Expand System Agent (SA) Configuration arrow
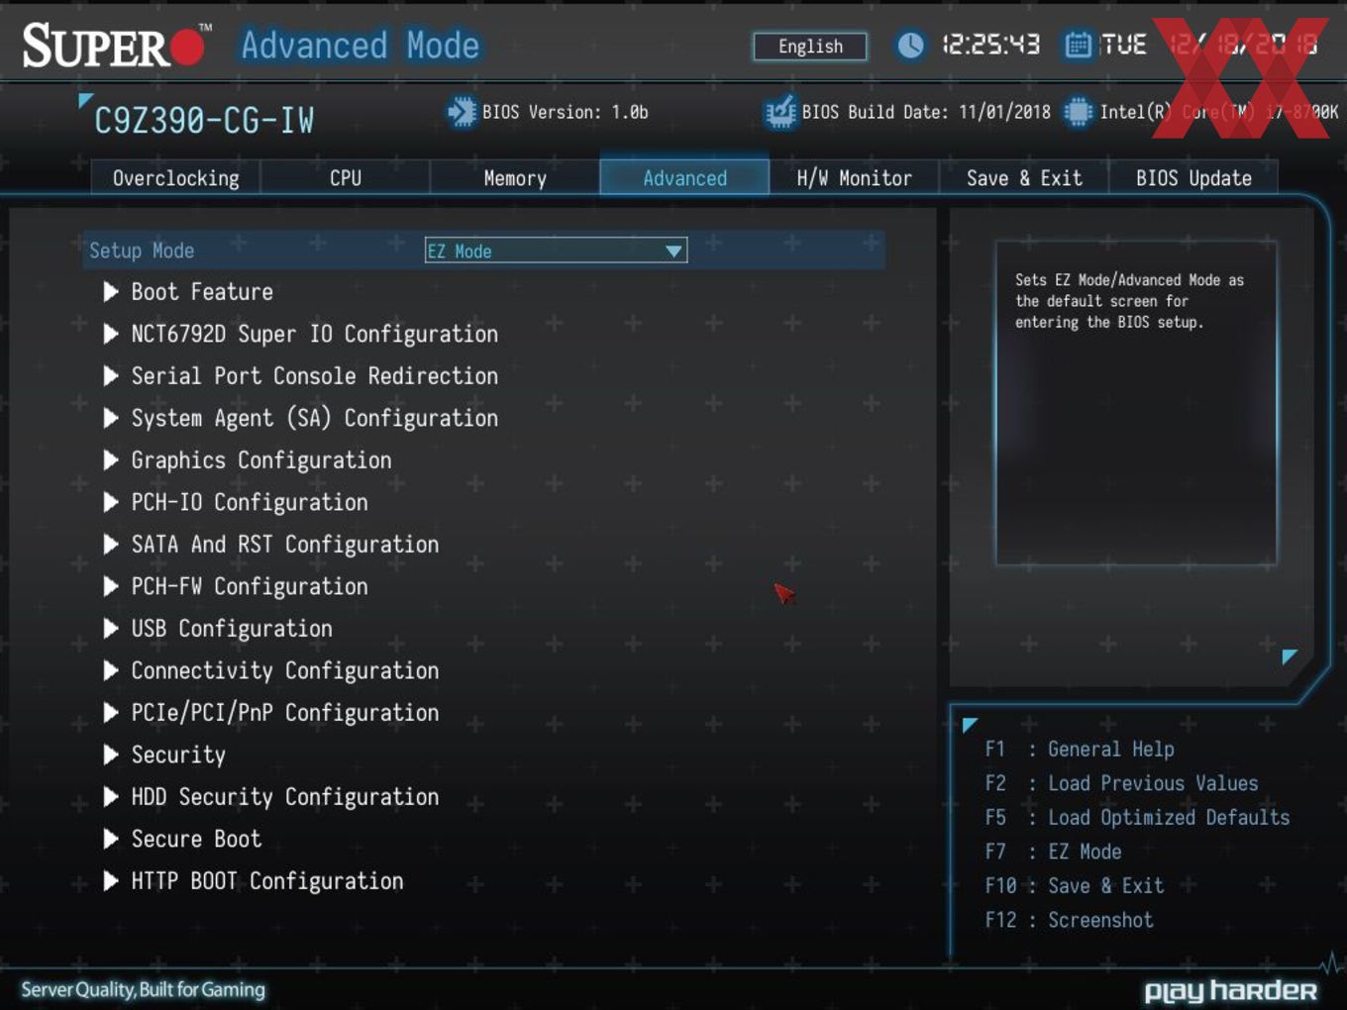The height and width of the screenshot is (1010, 1347). [111, 418]
